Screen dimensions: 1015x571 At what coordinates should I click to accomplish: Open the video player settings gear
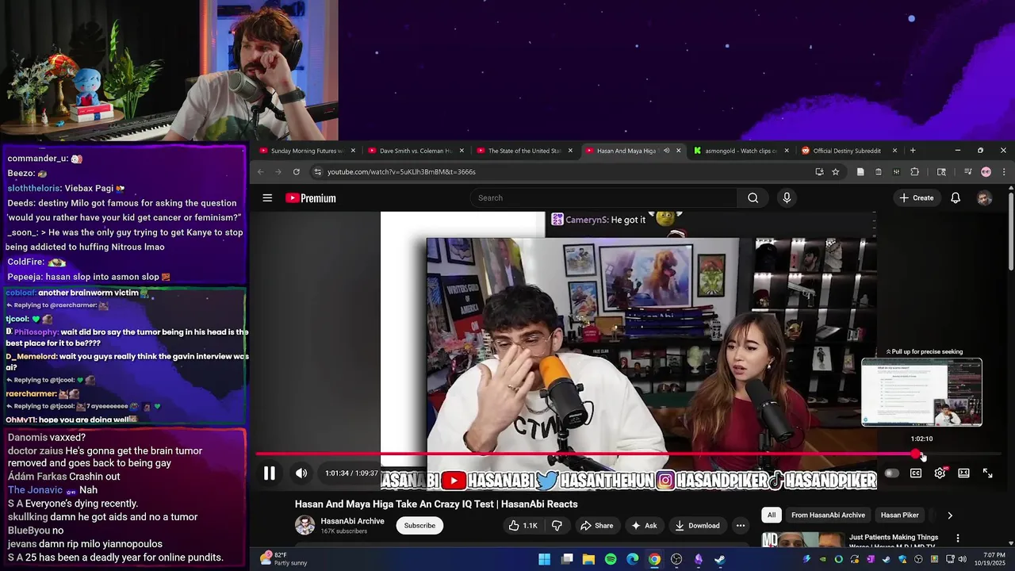click(x=940, y=473)
